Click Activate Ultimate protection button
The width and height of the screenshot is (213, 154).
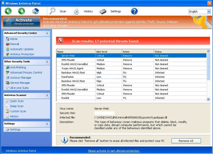(22, 22)
